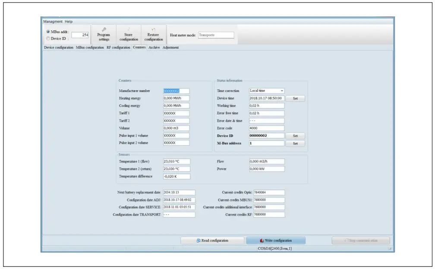Viewport: 435px width, 269px height.
Task: Switch to the Archive tab
Action: (x=154, y=47)
